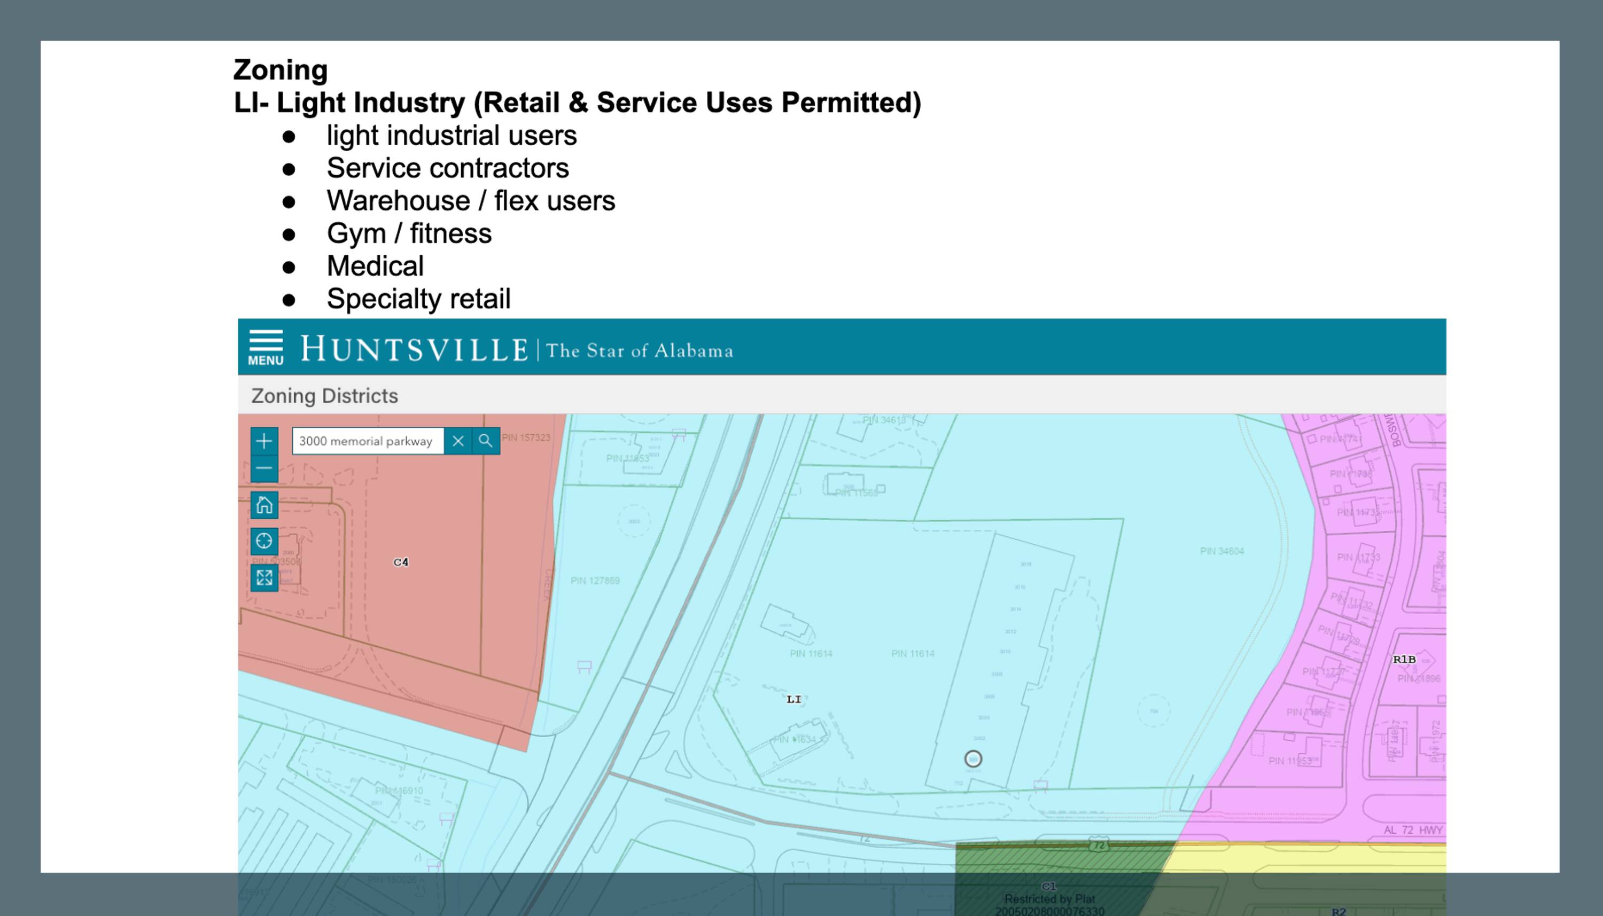Click the find my location icon
The image size is (1603, 916).
point(264,541)
